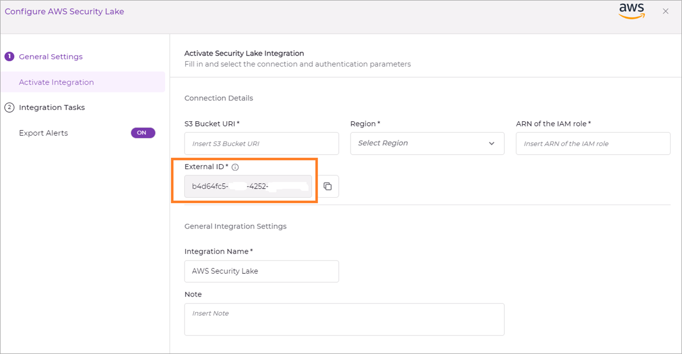Expand Region list using chevron arrow

[x=492, y=144]
